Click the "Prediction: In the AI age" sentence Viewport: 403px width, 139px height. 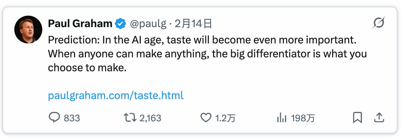[201, 40]
